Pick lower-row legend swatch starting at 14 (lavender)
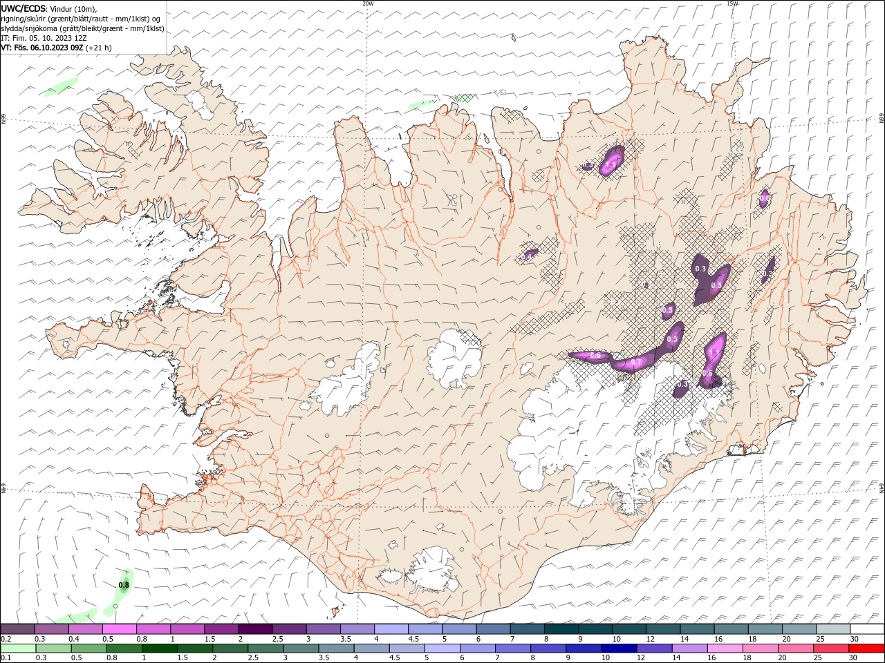 690,648
